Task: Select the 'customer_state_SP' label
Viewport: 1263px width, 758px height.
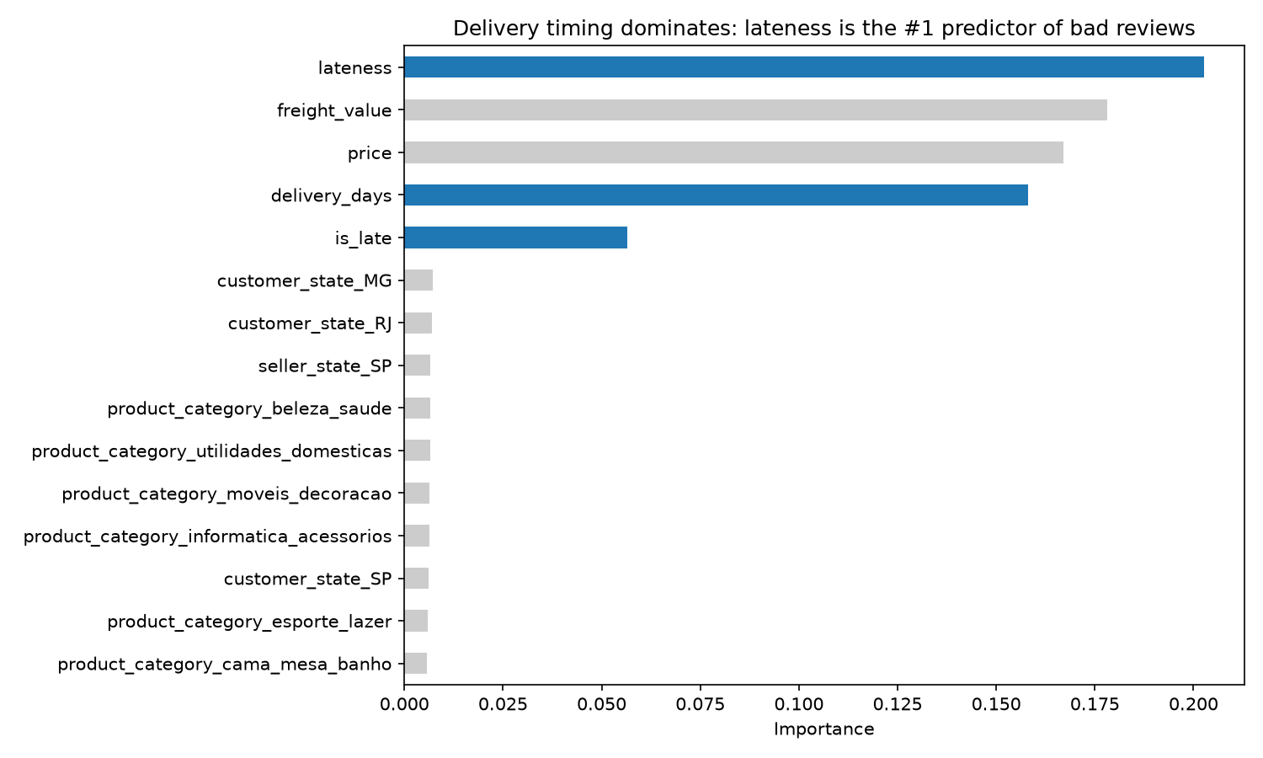Action: (x=307, y=579)
